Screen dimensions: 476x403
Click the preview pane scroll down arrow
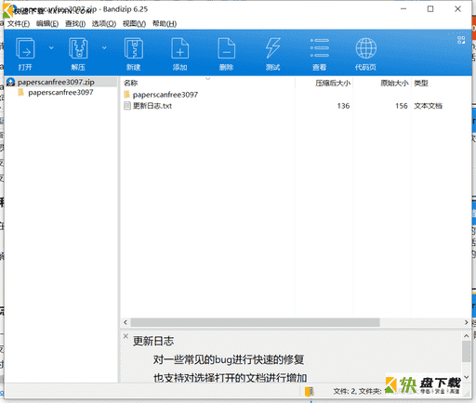[x=466, y=377]
